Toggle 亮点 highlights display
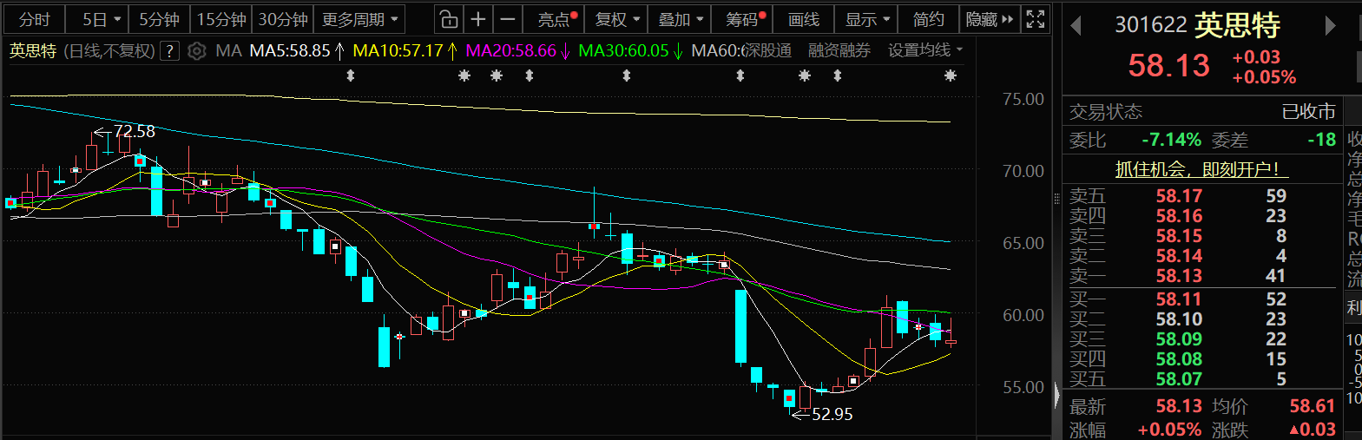Screen dimensions: 1362x440 pos(556,19)
